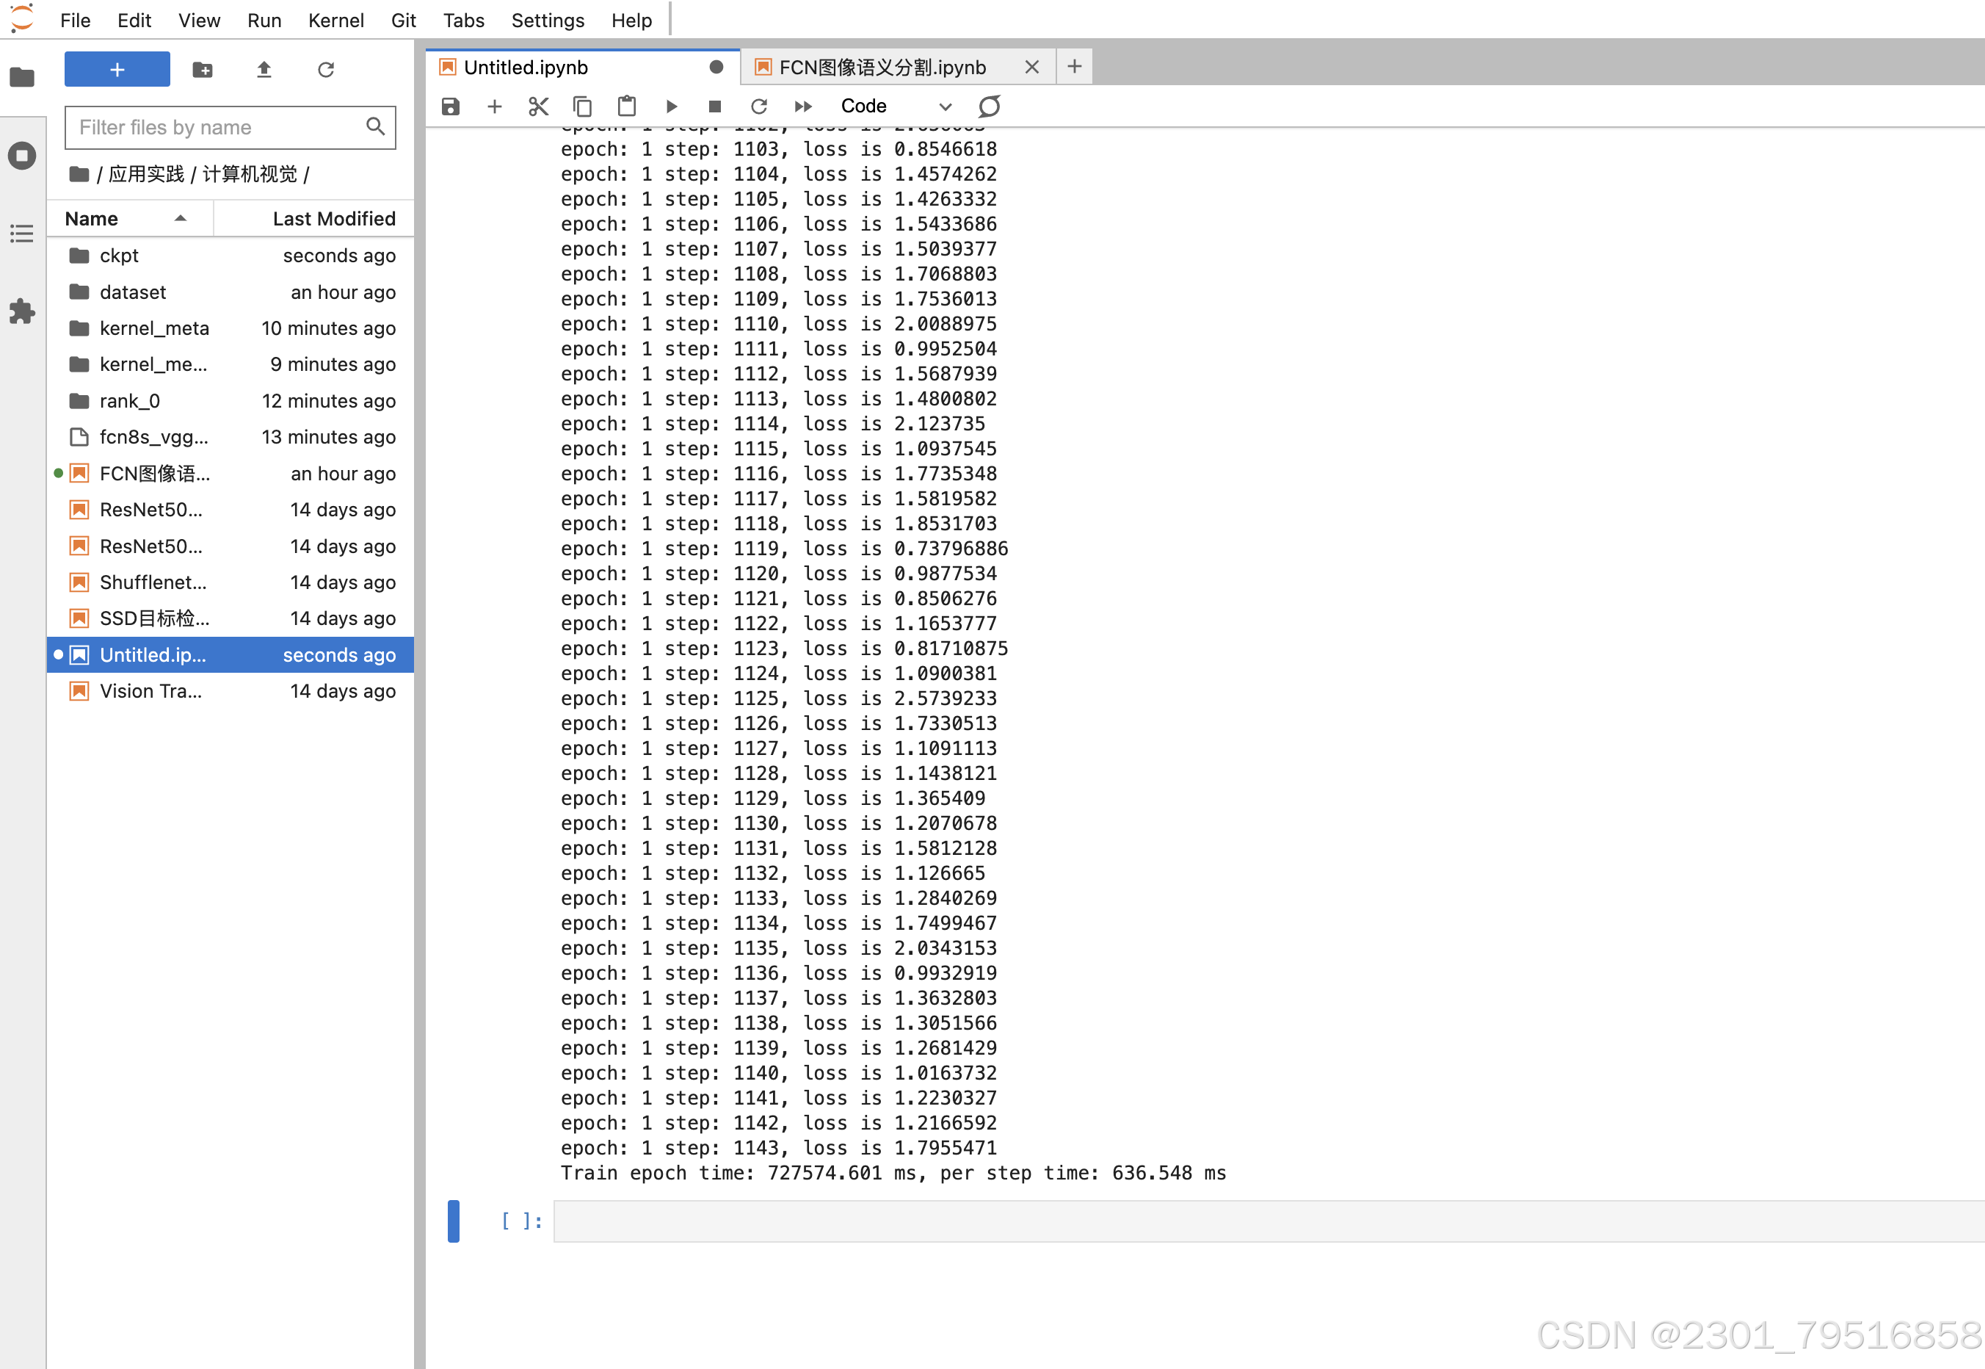Open the Settings menu
The height and width of the screenshot is (1369, 1985).
pos(547,20)
